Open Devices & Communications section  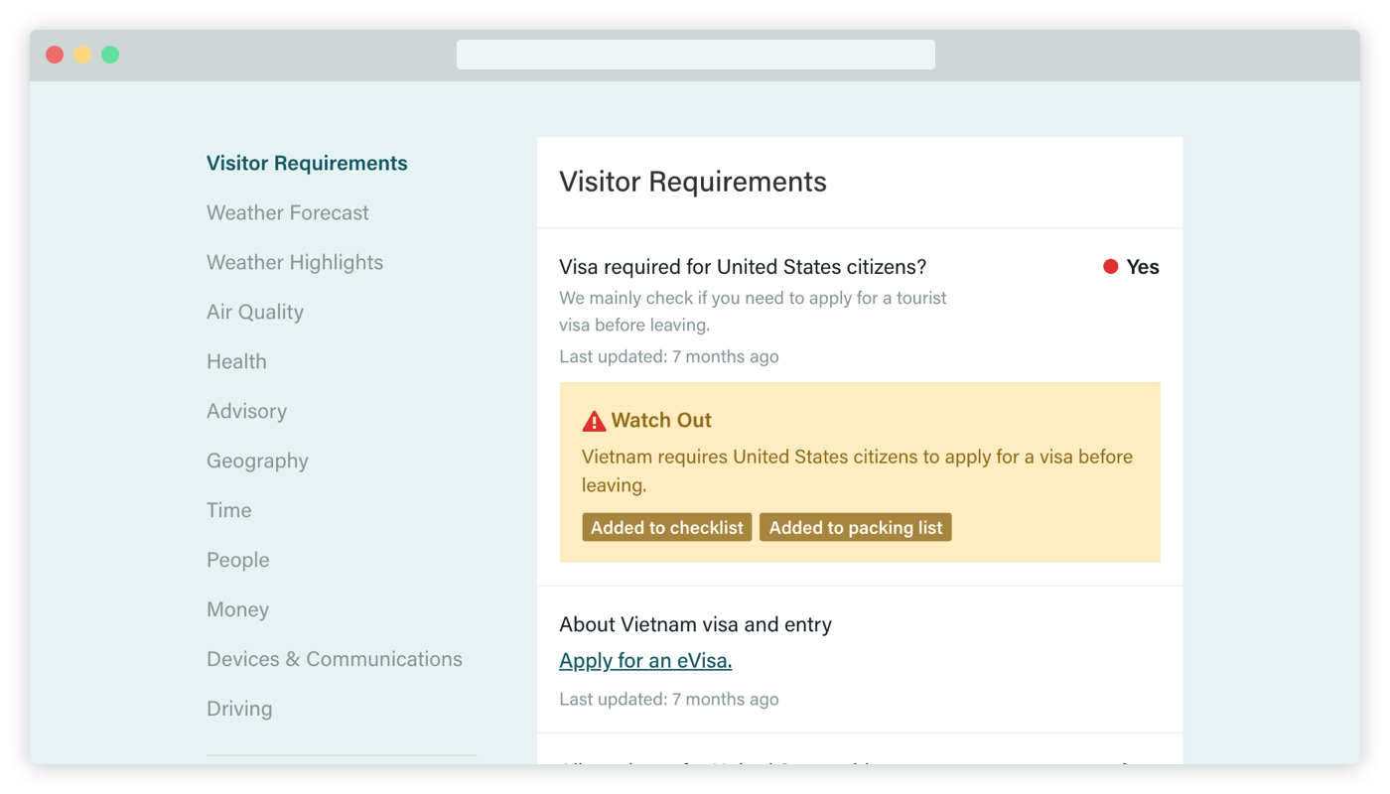pyautogui.click(x=335, y=659)
